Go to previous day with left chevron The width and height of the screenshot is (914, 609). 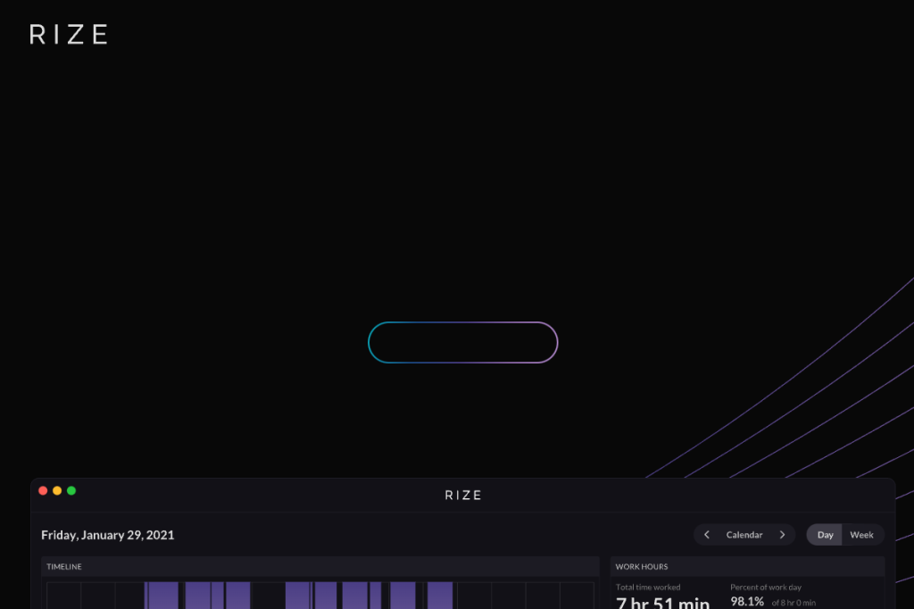click(x=707, y=535)
